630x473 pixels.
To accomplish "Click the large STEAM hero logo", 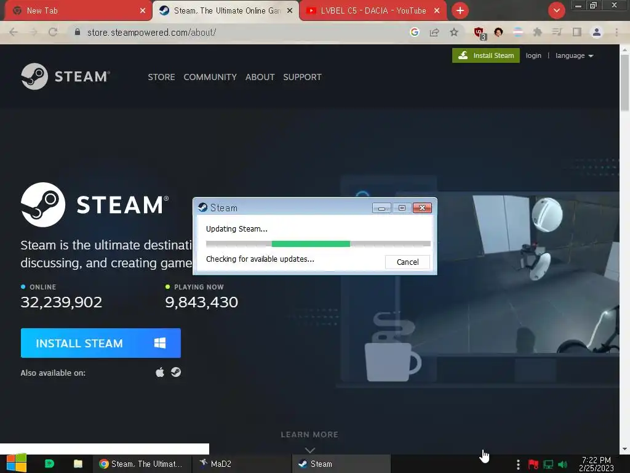I will pyautogui.click(x=95, y=204).
